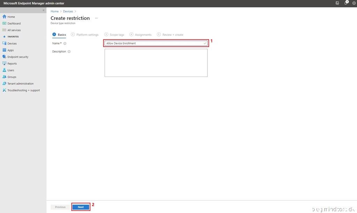The width and height of the screenshot is (357, 213).
Task: Click the Home breadcrumb link
Action: (x=54, y=11)
